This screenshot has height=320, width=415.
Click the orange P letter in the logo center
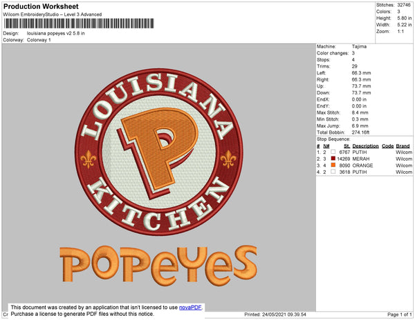[x=159, y=148]
